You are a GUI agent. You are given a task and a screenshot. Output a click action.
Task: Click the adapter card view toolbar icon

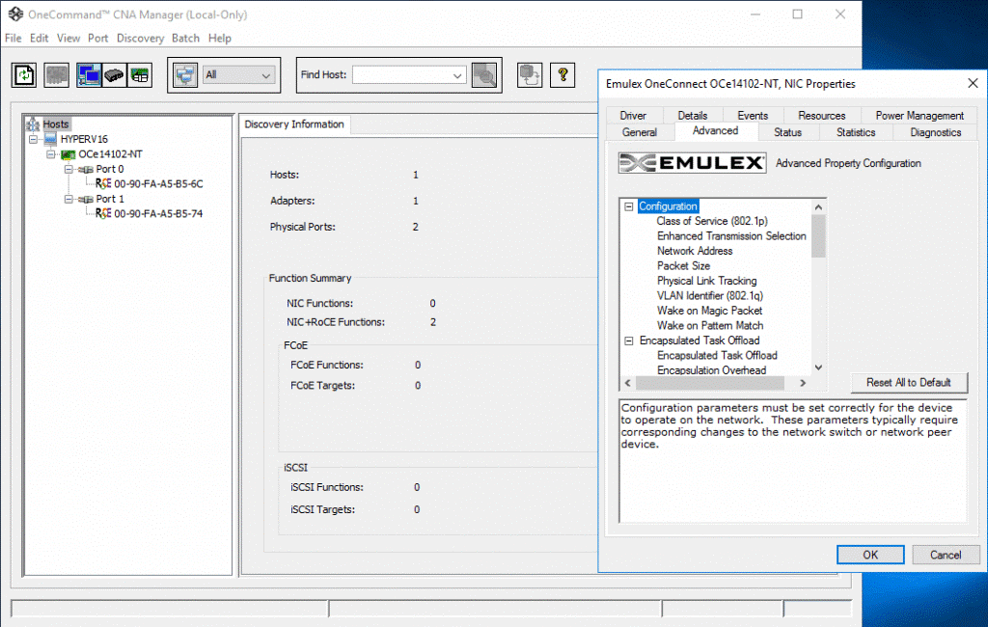140,75
